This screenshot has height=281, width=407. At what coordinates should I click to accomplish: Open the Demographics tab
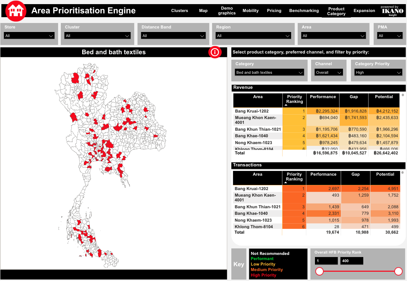click(227, 11)
